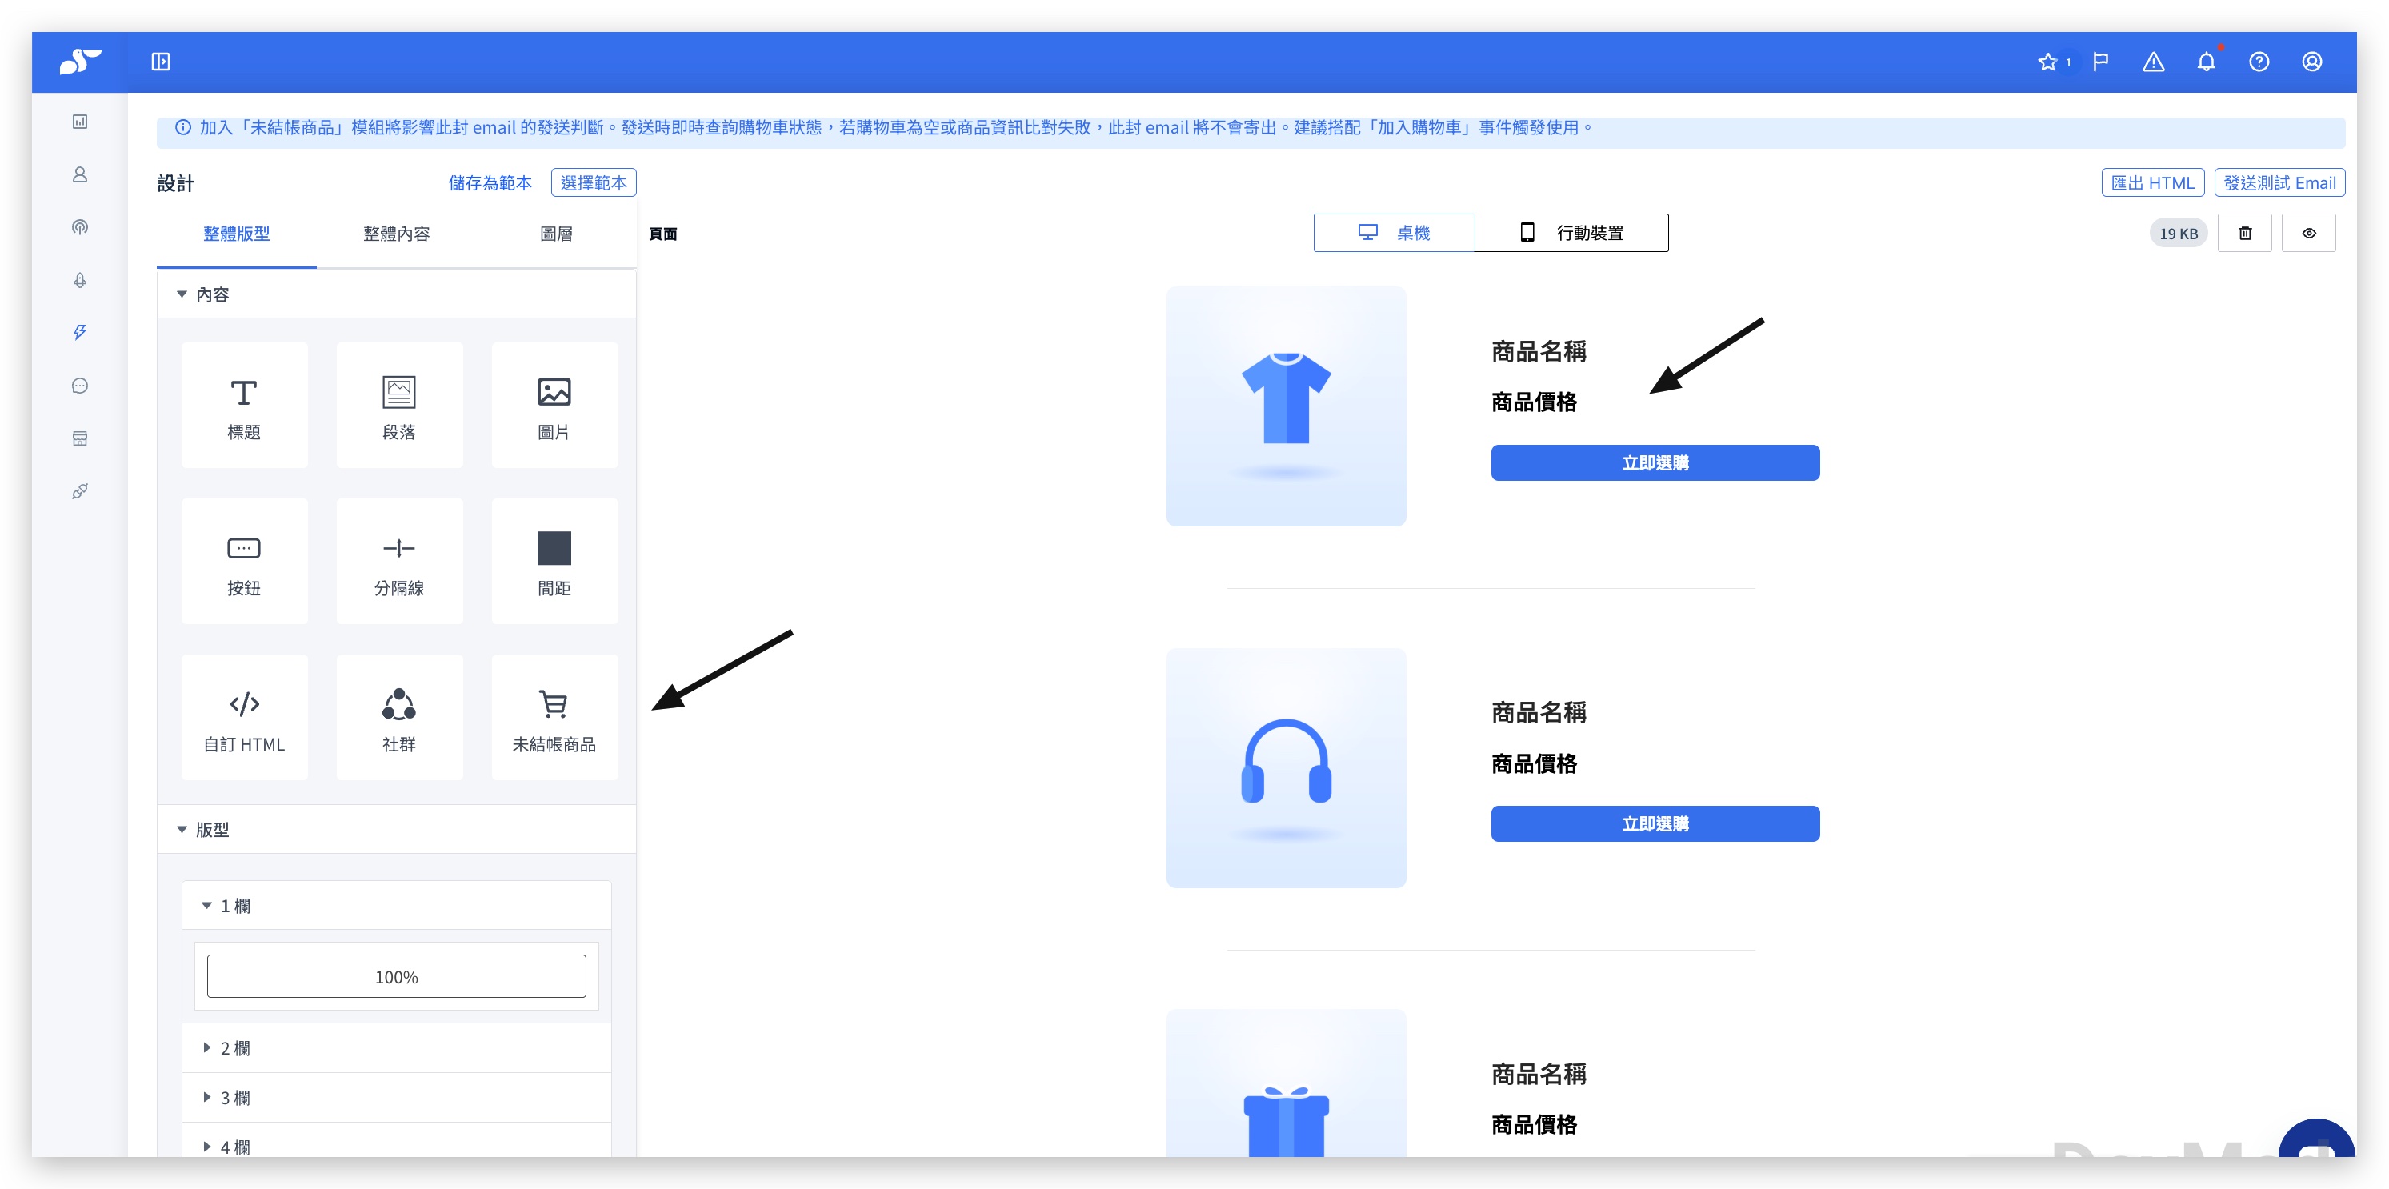Click 商品名稱 text beside the T-shirt
Screen dimensions: 2389x1189
1539,351
